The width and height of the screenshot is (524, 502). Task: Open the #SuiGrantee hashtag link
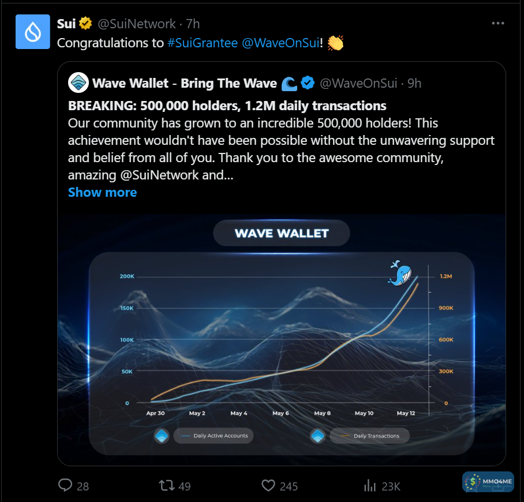203,43
